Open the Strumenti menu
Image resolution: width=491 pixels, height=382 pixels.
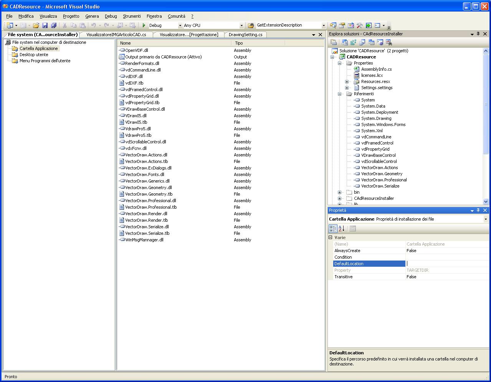coord(132,16)
